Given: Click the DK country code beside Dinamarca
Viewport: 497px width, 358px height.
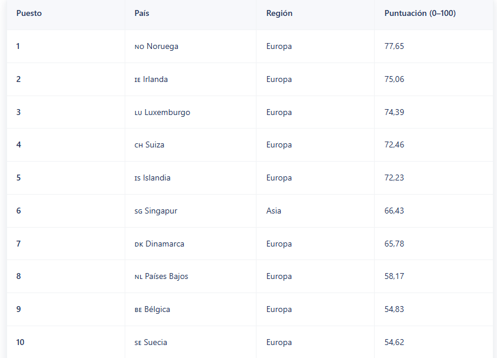Looking at the screenshot, I should point(139,244).
